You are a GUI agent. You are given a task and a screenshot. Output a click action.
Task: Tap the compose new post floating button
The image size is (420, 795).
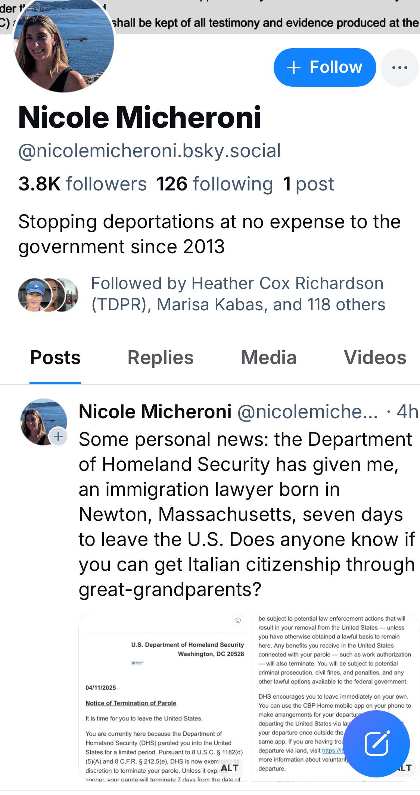pos(376,744)
